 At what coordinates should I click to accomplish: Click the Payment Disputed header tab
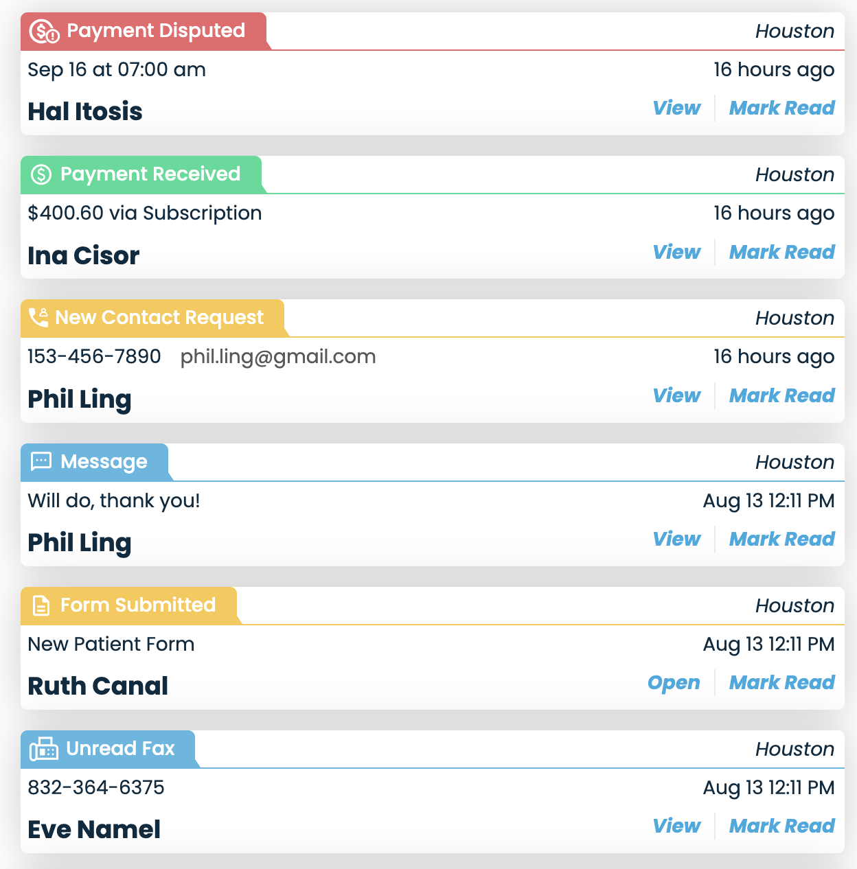click(x=144, y=31)
